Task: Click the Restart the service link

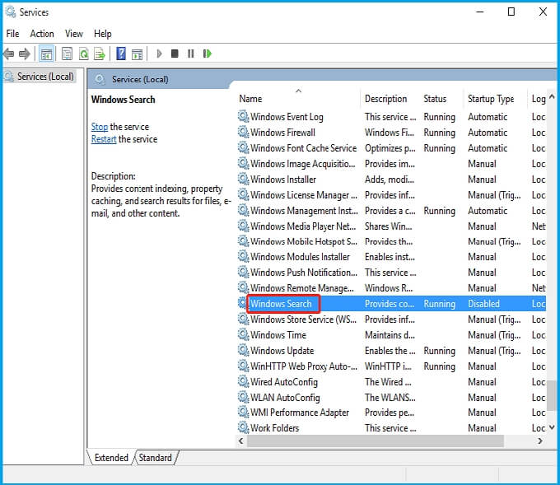Action: (104, 139)
